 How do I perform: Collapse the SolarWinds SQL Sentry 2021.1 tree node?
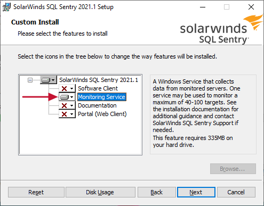[x=30, y=80]
